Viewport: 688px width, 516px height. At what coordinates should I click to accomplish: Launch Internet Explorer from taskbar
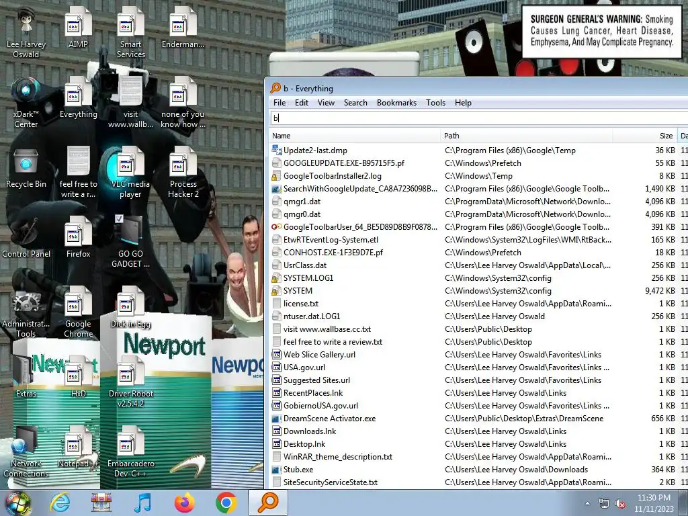(x=60, y=503)
